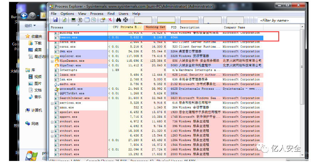Sort by the Process column header

point(78,27)
